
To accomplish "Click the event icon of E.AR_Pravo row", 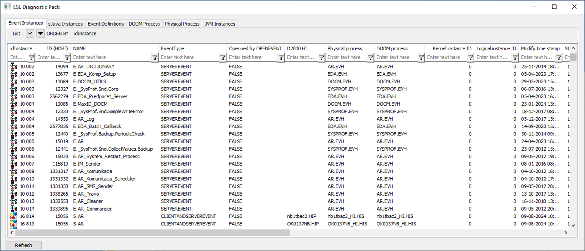I will coord(13,194).
